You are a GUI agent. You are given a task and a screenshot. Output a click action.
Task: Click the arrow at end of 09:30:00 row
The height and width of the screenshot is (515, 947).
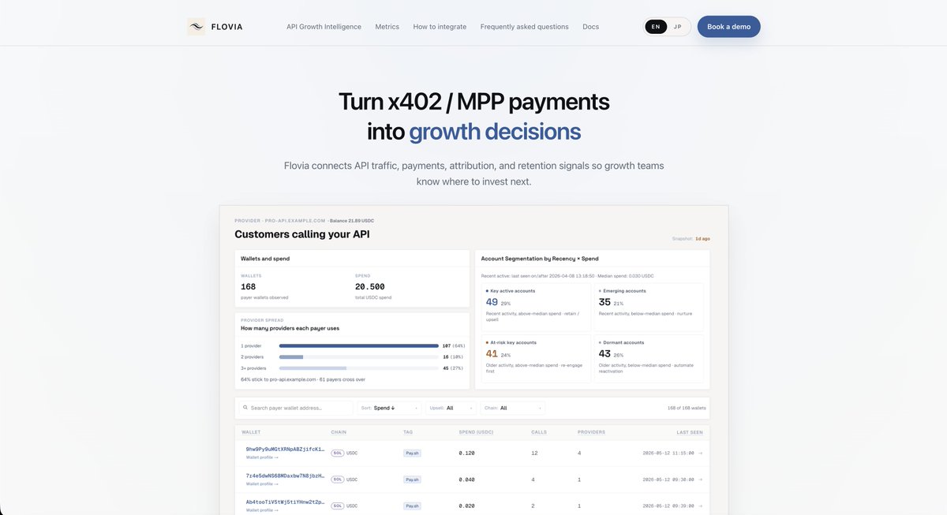point(700,479)
